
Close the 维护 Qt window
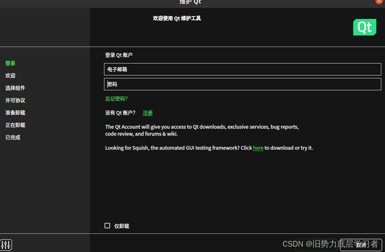[379, 1]
